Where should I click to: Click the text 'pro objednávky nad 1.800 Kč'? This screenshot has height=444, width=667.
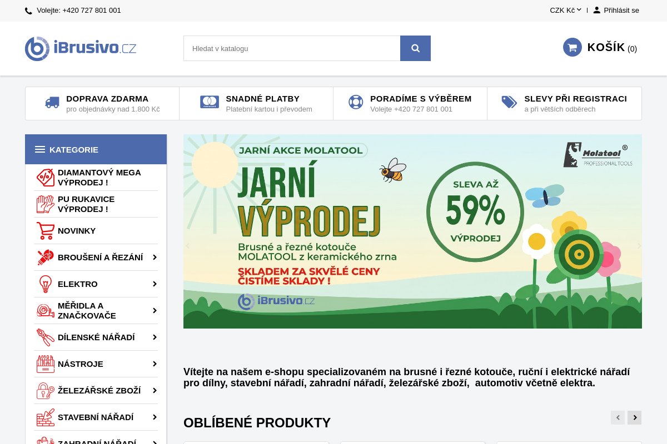coord(113,109)
